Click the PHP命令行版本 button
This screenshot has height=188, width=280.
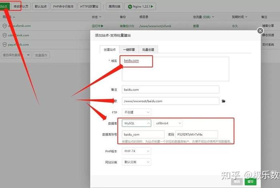pyautogui.click(x=63, y=6)
